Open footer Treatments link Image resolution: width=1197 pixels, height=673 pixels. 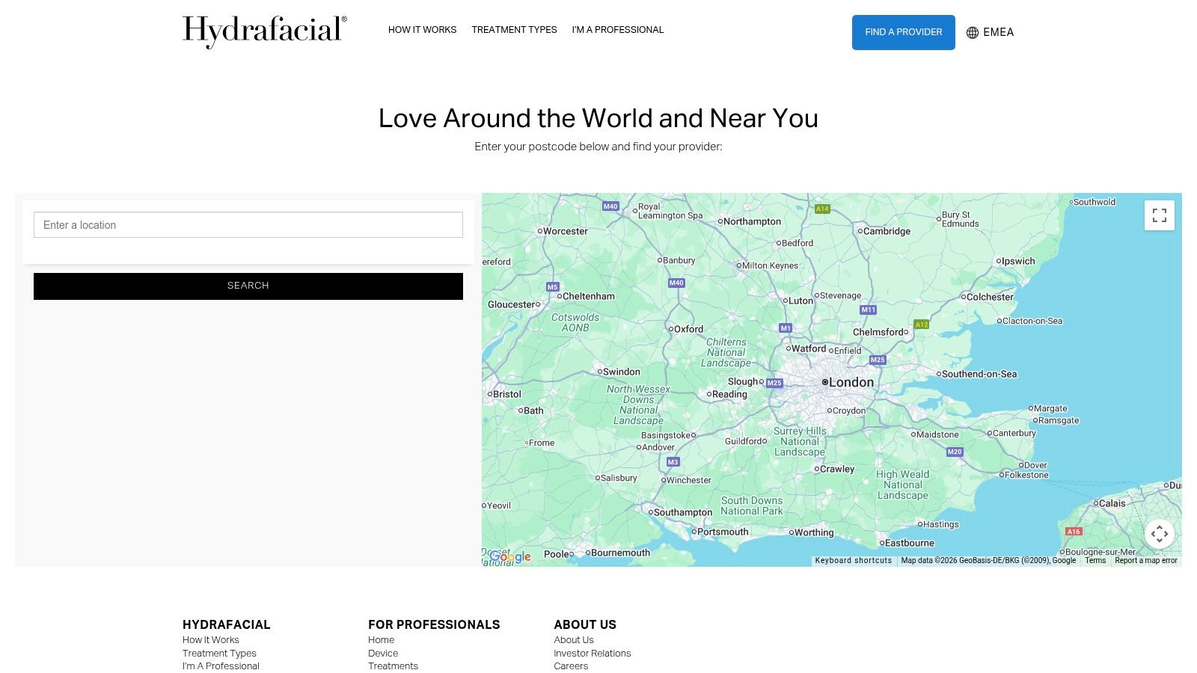point(393,666)
